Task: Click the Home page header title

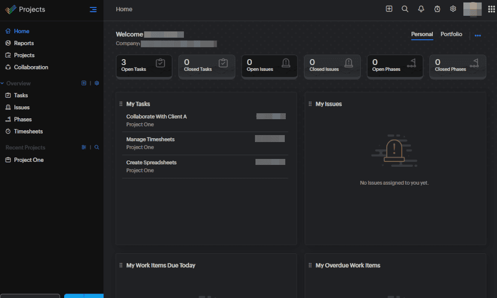Action: [x=124, y=9]
